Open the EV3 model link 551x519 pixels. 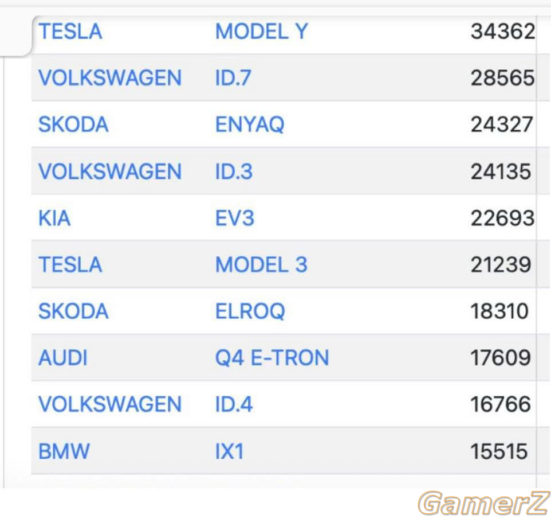click(234, 218)
